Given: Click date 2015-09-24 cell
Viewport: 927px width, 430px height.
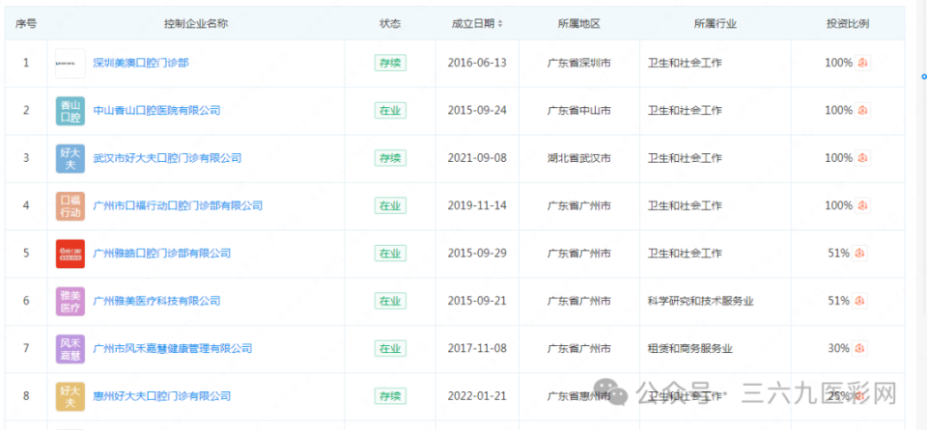Looking at the screenshot, I should pos(477,111).
